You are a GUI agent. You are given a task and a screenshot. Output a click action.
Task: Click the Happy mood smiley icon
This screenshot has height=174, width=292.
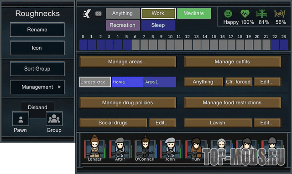coord(228,14)
